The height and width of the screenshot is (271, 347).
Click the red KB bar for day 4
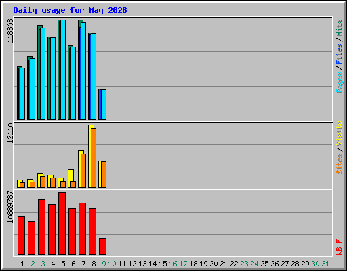tap(52, 230)
